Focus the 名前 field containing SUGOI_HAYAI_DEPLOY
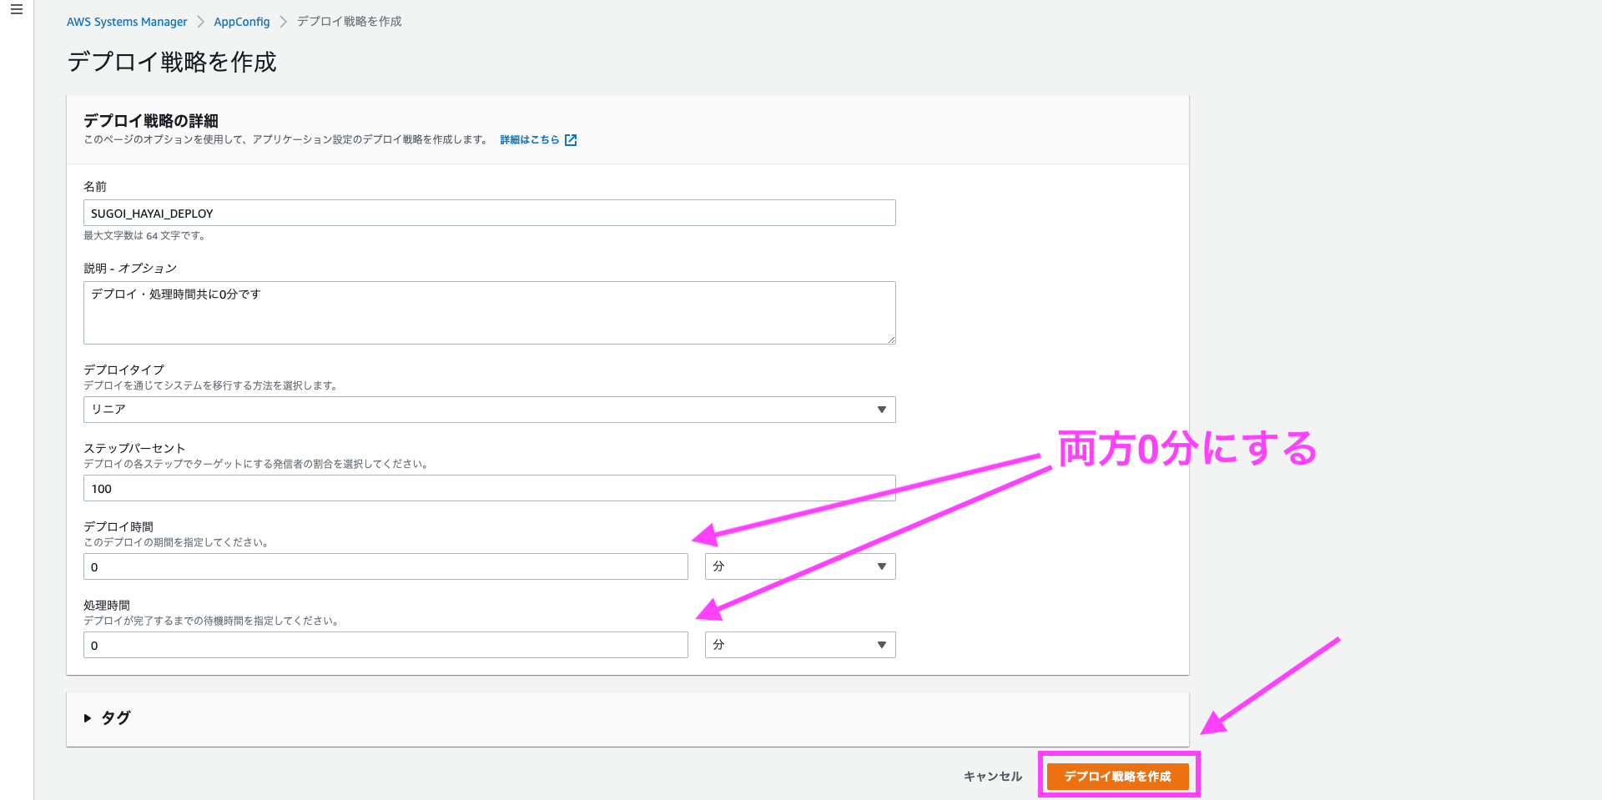 (489, 213)
